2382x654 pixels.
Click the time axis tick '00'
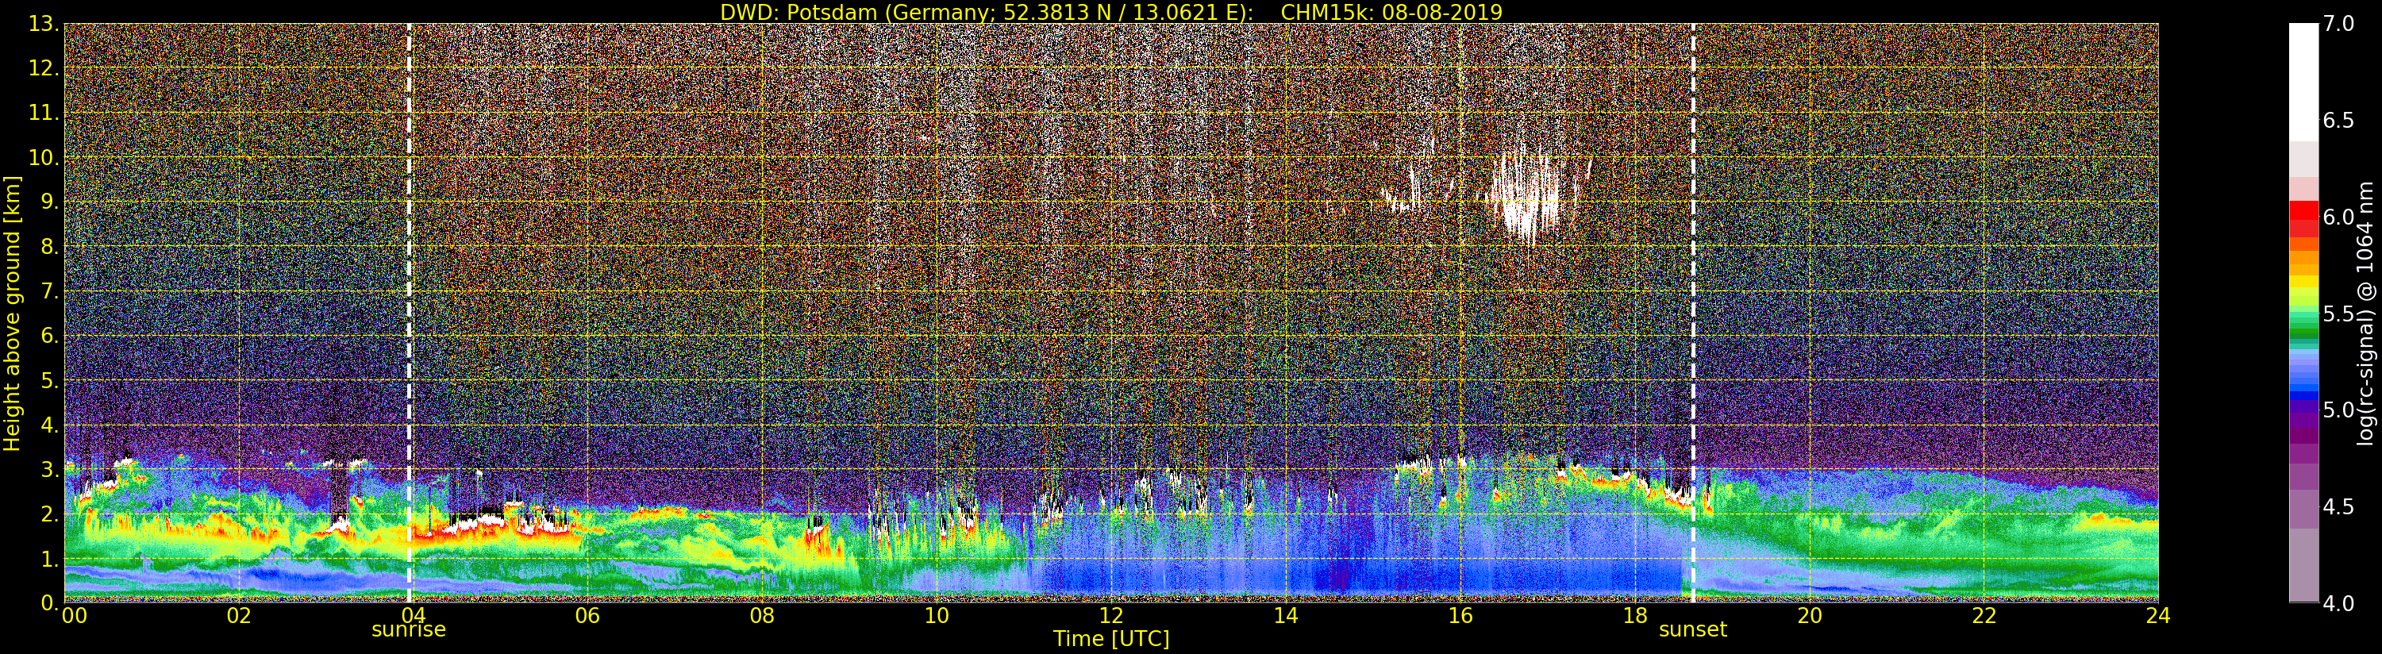74,616
